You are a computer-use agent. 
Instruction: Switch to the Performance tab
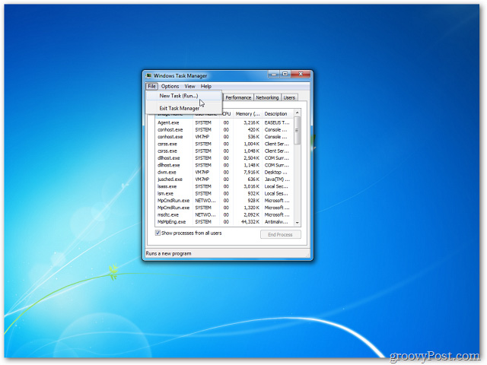[238, 97]
